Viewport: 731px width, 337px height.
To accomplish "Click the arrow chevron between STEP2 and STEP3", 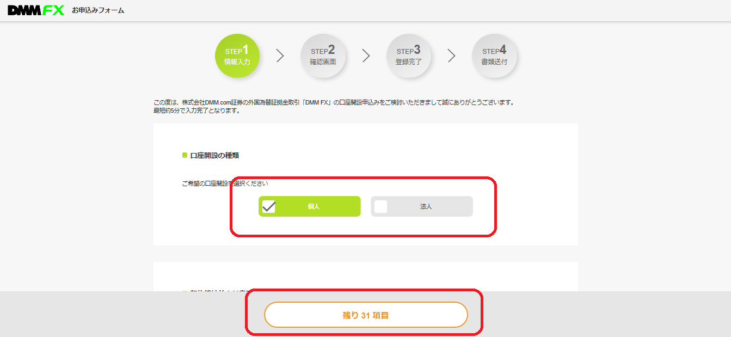I will point(366,56).
